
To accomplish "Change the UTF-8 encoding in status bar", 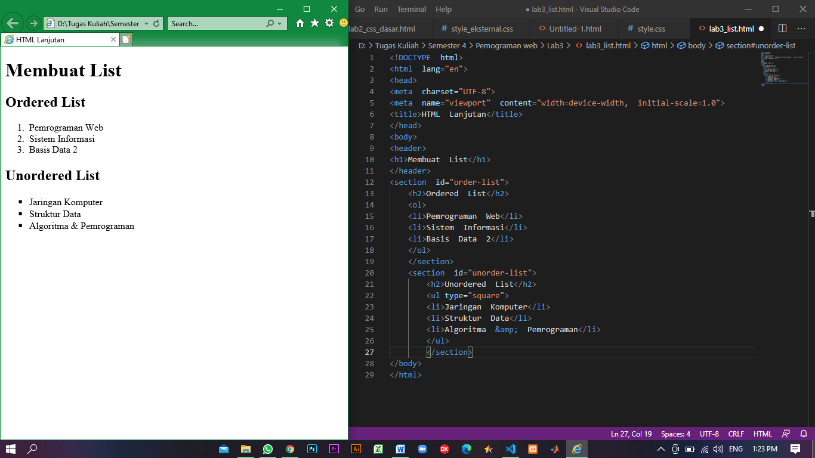I will (x=709, y=434).
